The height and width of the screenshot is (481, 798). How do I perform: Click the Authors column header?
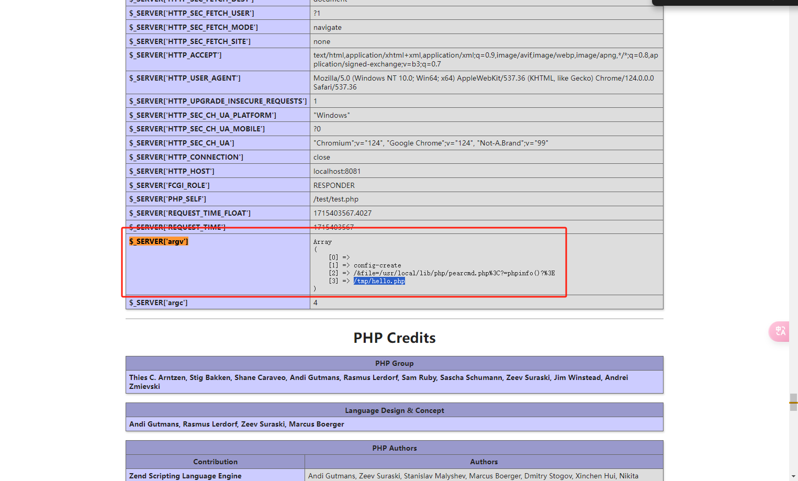pyautogui.click(x=484, y=462)
